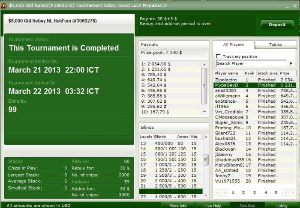Select highlighted blind level 22 row
Viewport: 300px width, 208px height.
coord(171,191)
